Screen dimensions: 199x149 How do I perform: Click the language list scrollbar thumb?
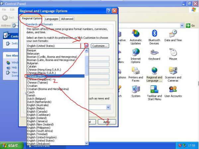click(87, 66)
